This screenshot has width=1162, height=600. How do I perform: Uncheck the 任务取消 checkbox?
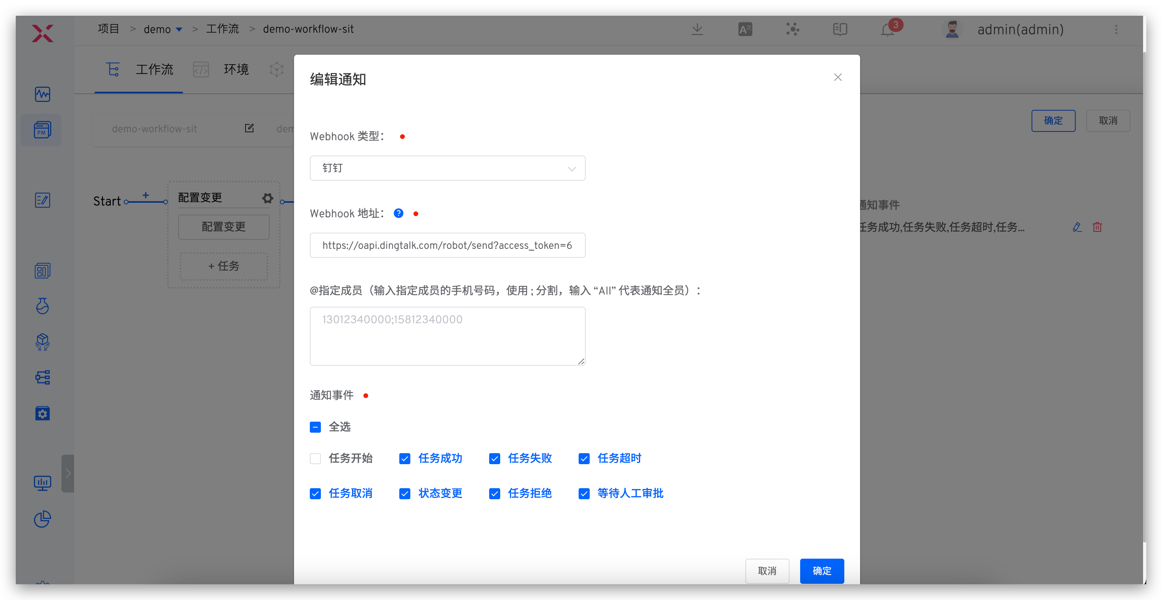coord(315,493)
